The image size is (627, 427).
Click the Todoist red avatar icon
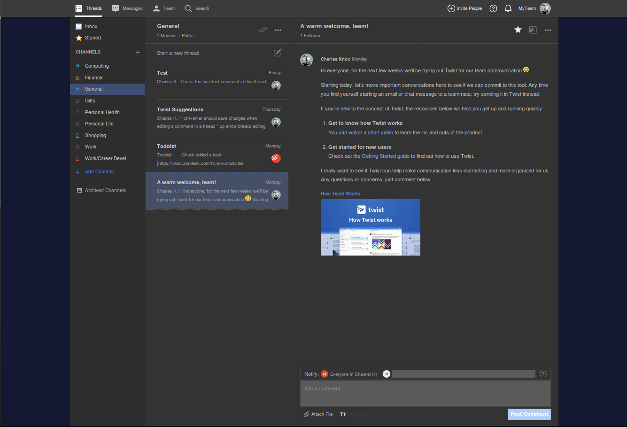276,158
